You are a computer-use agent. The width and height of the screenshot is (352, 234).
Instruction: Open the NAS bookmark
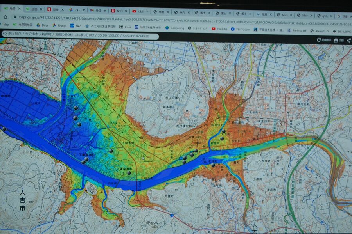pyautogui.click(x=76, y=26)
